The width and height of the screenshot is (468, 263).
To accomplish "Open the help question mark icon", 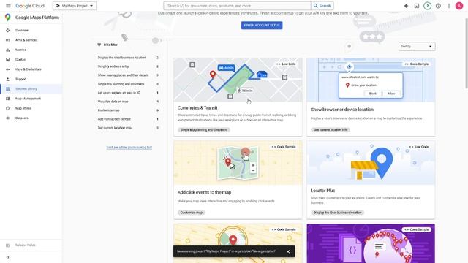I will click(438, 6).
